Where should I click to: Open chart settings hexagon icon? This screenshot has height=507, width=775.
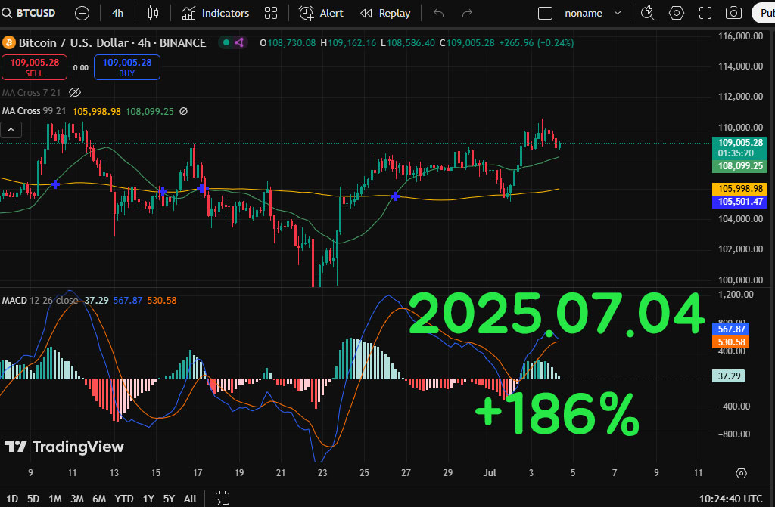[677, 14]
